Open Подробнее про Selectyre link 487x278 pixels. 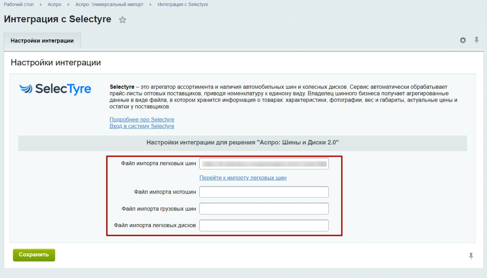click(x=142, y=120)
